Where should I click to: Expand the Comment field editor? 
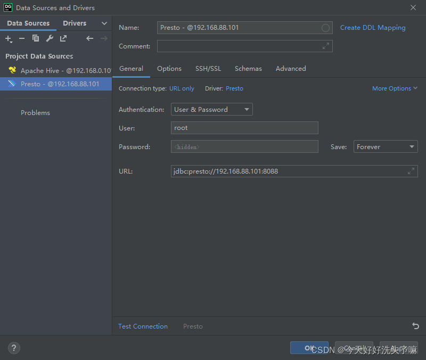326,46
